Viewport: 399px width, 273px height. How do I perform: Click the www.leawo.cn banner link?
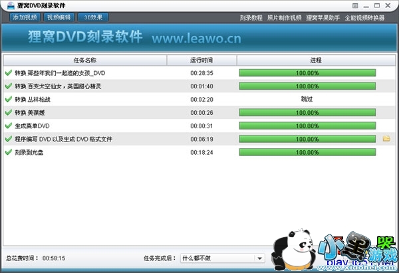[196, 39]
